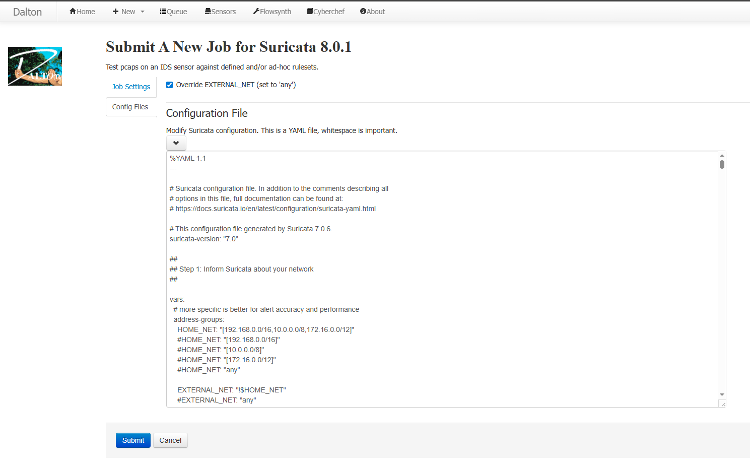Go to Home via the house icon
The width and height of the screenshot is (750, 469).
click(73, 11)
